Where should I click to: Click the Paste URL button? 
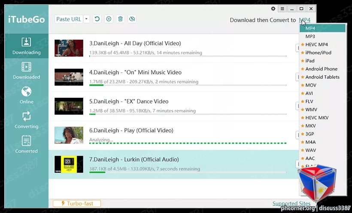[x=69, y=19]
